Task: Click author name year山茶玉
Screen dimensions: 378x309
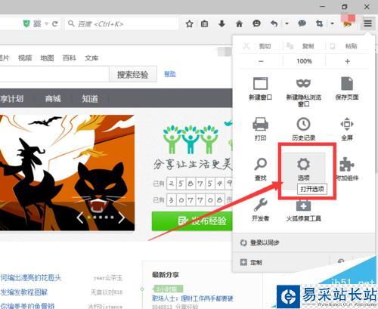Action: coord(107,278)
